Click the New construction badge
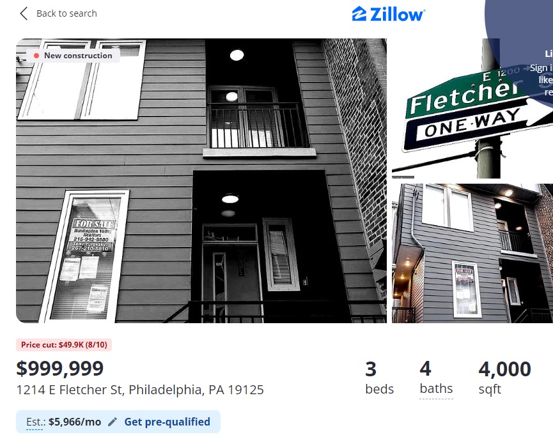 (73, 56)
